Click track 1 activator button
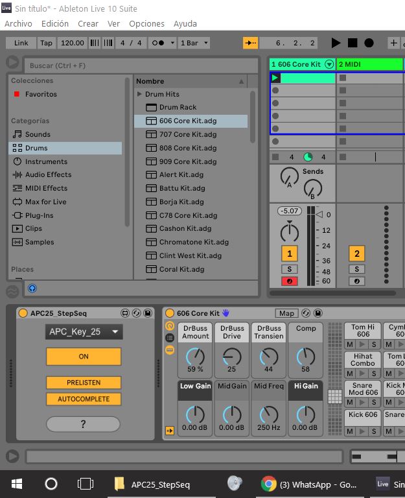This screenshot has height=498, width=405. [x=290, y=254]
